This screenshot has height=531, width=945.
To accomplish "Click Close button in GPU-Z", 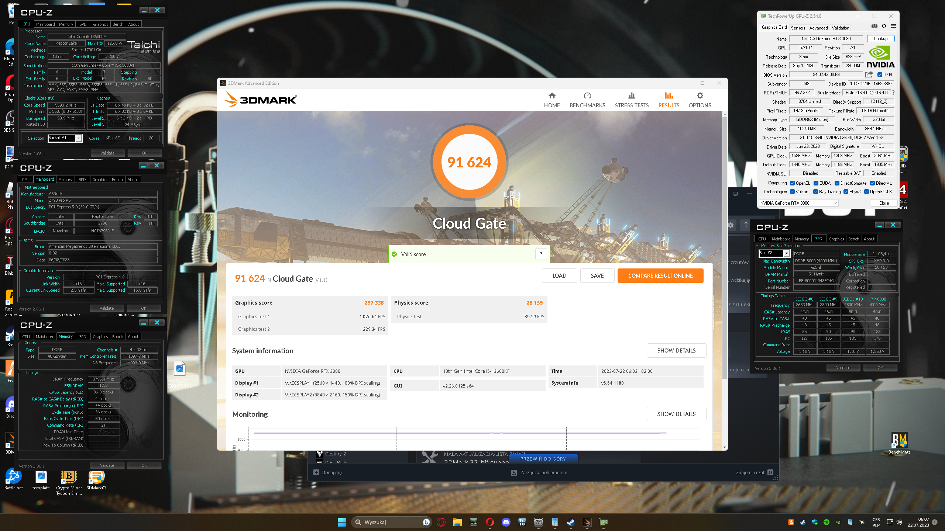I will pos(884,203).
